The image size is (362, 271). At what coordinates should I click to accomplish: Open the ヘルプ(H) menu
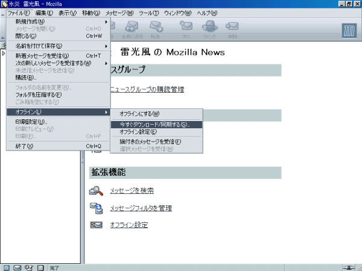click(207, 13)
